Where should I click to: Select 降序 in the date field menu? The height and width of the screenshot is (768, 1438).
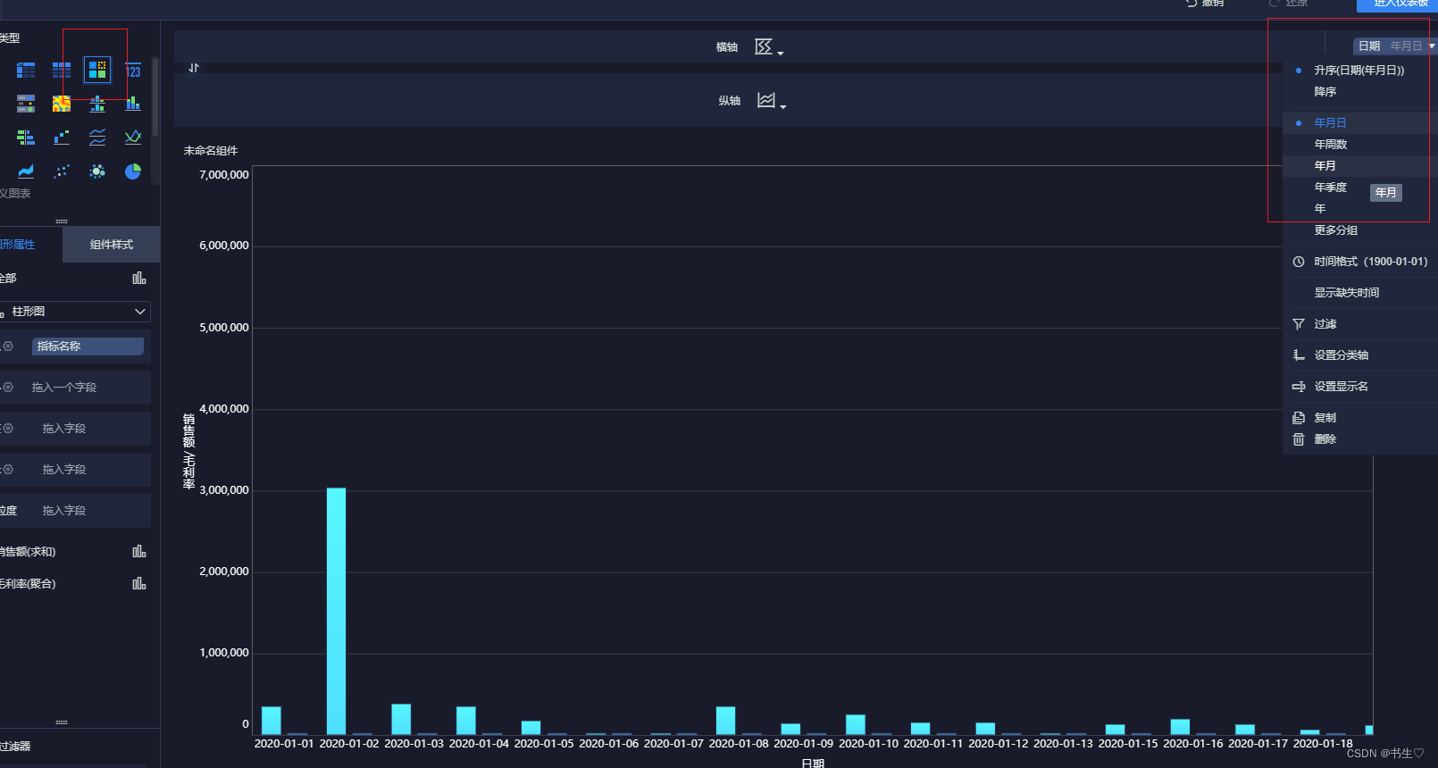1325,92
